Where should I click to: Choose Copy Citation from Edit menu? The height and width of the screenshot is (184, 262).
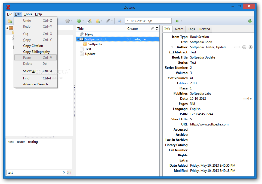[35, 46]
